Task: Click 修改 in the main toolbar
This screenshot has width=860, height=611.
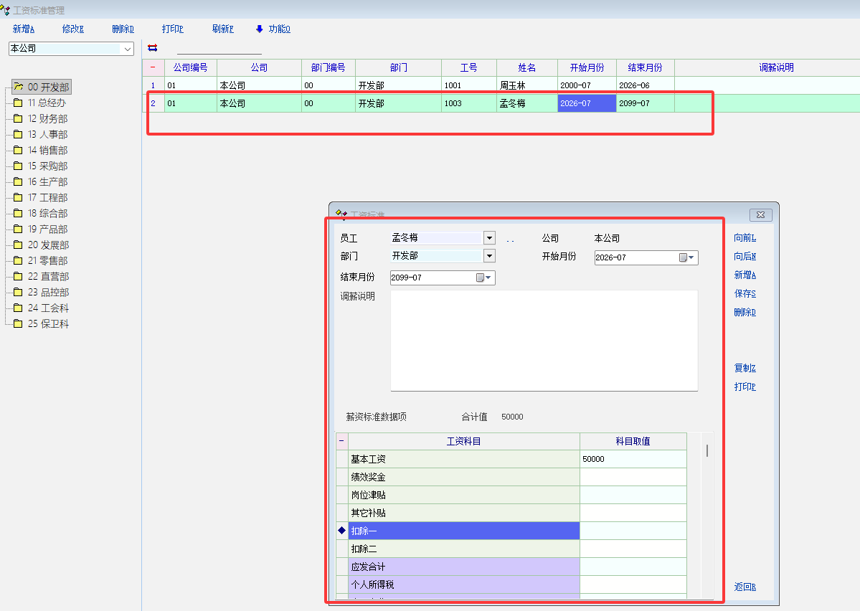Action: pos(73,29)
